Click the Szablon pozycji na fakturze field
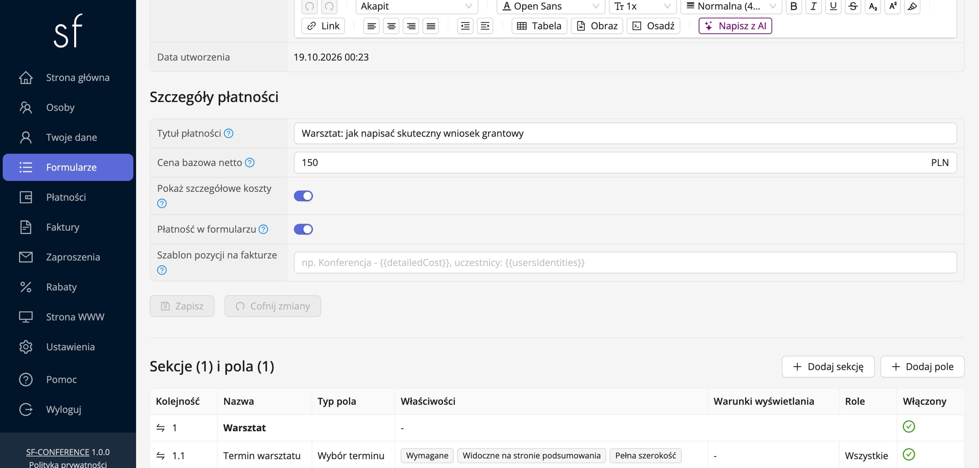 point(625,263)
